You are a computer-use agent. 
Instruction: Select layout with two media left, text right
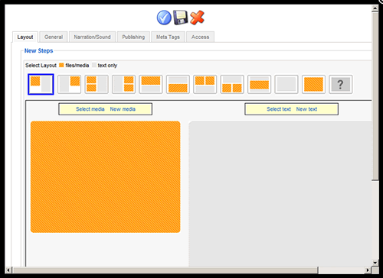click(x=97, y=84)
